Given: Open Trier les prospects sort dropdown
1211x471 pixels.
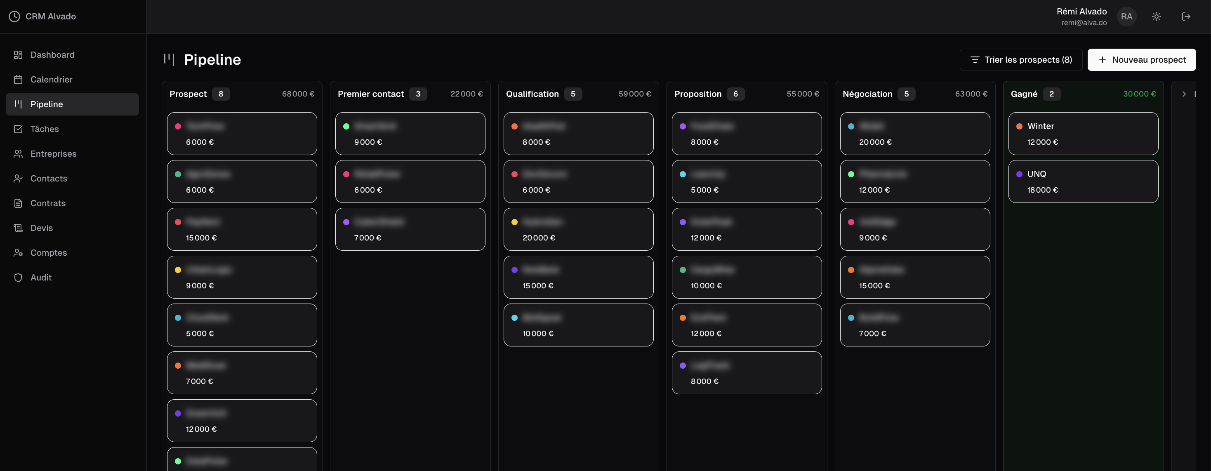Looking at the screenshot, I should coord(1020,60).
